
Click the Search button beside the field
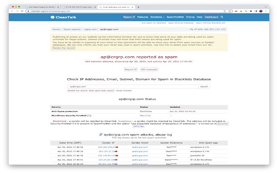(204, 86)
